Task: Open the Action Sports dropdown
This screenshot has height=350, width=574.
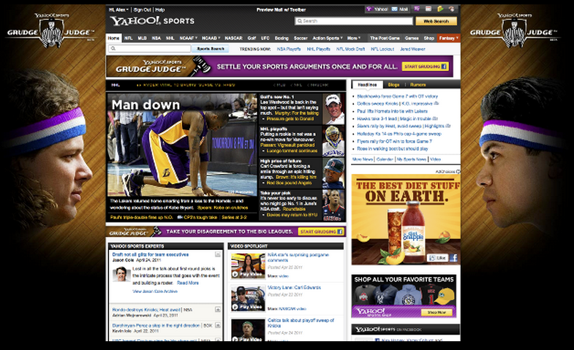Action: (328, 38)
